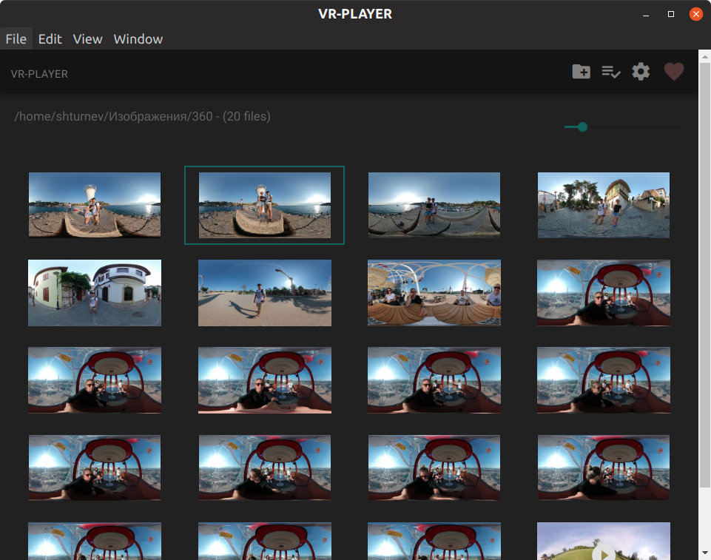Select the first panorama thumbnail
Screen dimensions: 711x560
point(94,205)
